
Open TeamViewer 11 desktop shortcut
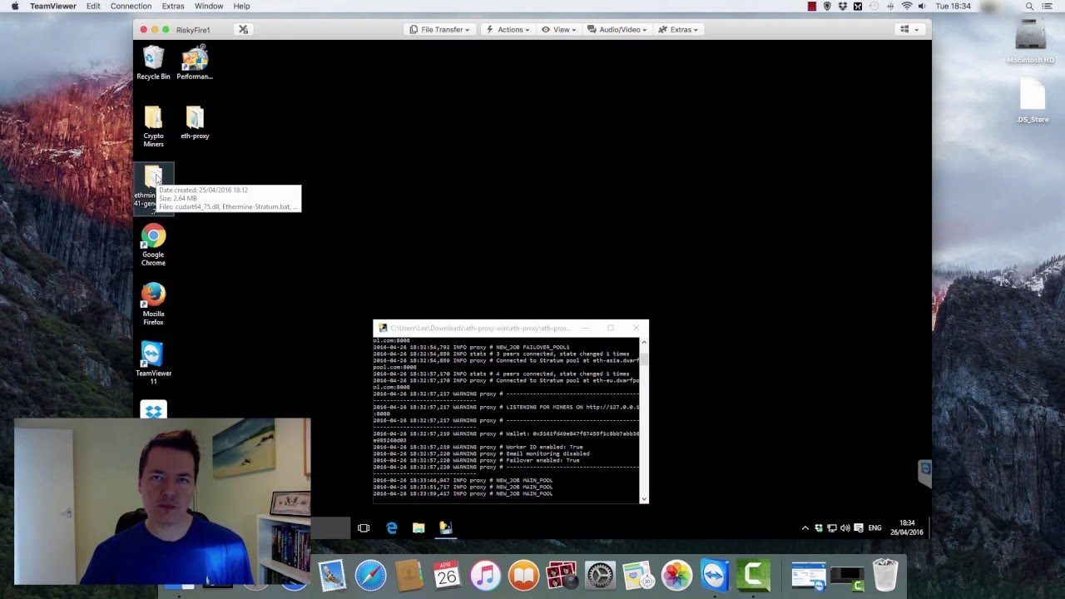point(153,364)
